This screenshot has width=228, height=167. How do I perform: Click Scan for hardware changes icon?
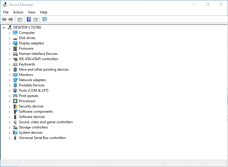click(x=45, y=19)
